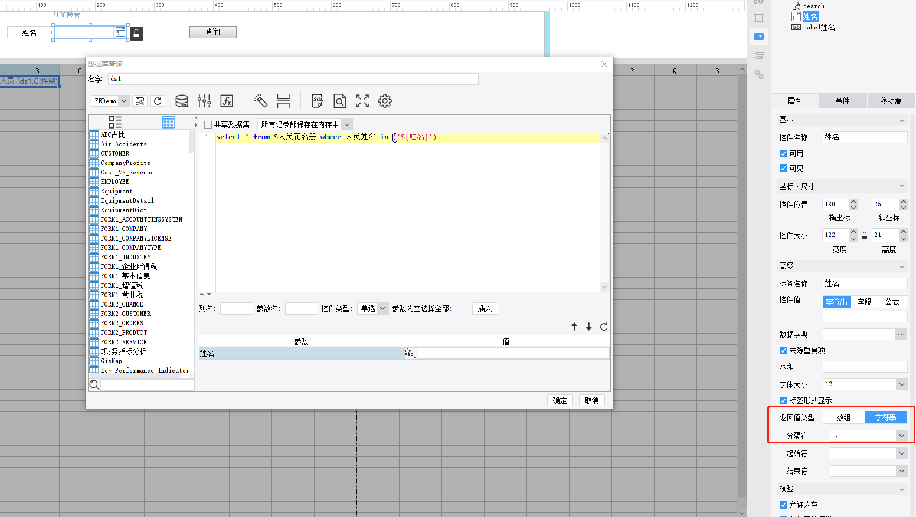916x517 pixels.
Task: Enable the 共享数据集 checkbox
Action: coord(208,124)
